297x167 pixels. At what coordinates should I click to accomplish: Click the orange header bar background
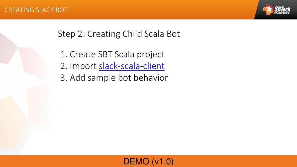(x=160, y=10)
